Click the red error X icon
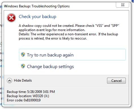134x109 pixels. click(11, 18)
